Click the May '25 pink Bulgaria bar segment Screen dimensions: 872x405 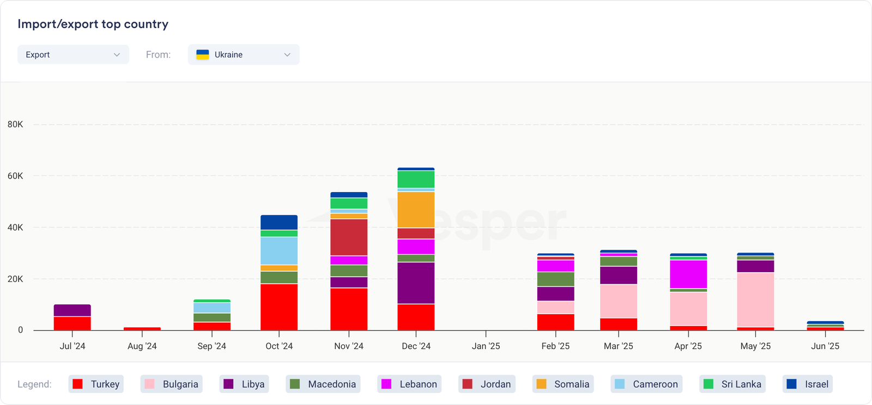(755, 299)
